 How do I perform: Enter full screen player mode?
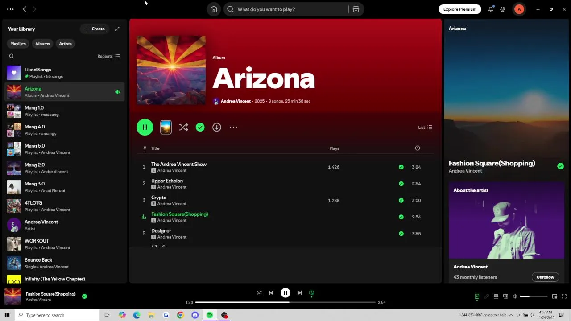coord(564,296)
